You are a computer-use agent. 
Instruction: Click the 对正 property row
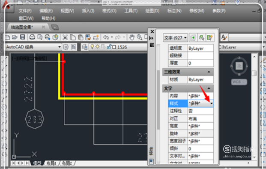(x=191, y=118)
